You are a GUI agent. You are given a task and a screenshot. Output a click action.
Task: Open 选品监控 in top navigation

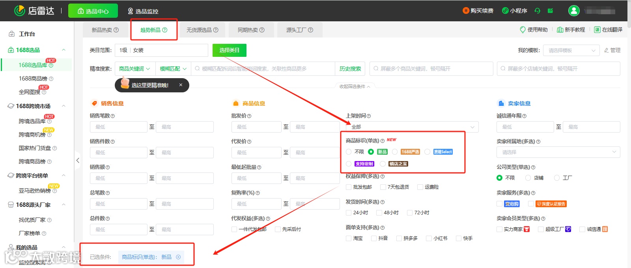click(143, 11)
